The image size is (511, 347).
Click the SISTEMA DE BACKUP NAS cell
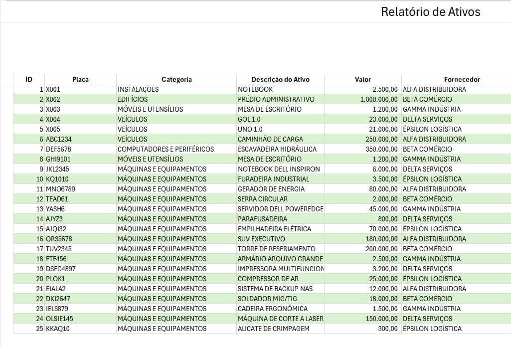pos(280,289)
